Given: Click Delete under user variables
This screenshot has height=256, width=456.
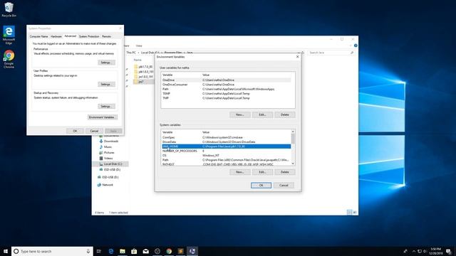Looking at the screenshot, I should coord(285,114).
